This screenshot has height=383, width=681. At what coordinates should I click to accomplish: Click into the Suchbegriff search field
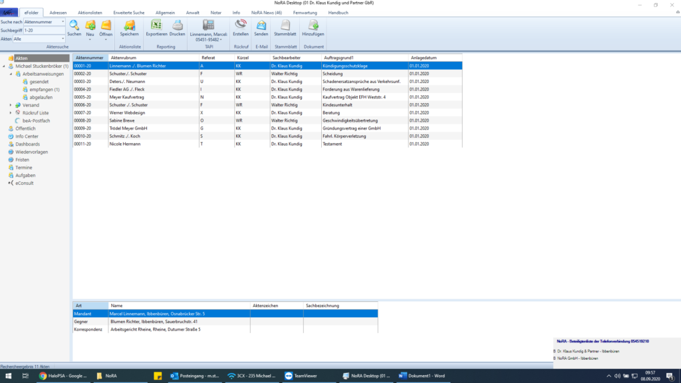pyautogui.click(x=44, y=31)
